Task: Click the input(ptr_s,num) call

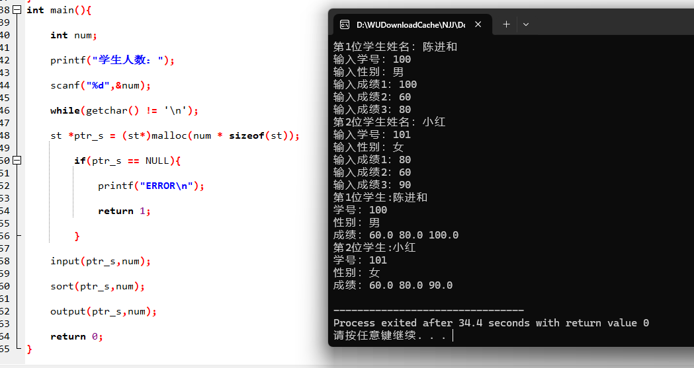Action: tap(101, 261)
